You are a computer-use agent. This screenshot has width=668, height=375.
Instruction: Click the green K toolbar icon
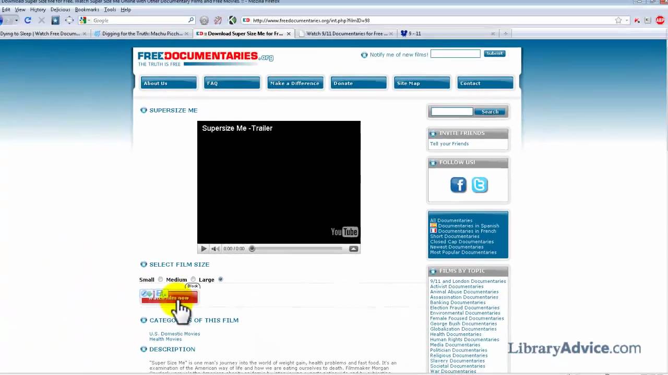(232, 20)
